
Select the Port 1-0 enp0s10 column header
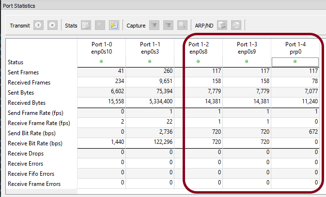pyautogui.click(x=102, y=48)
